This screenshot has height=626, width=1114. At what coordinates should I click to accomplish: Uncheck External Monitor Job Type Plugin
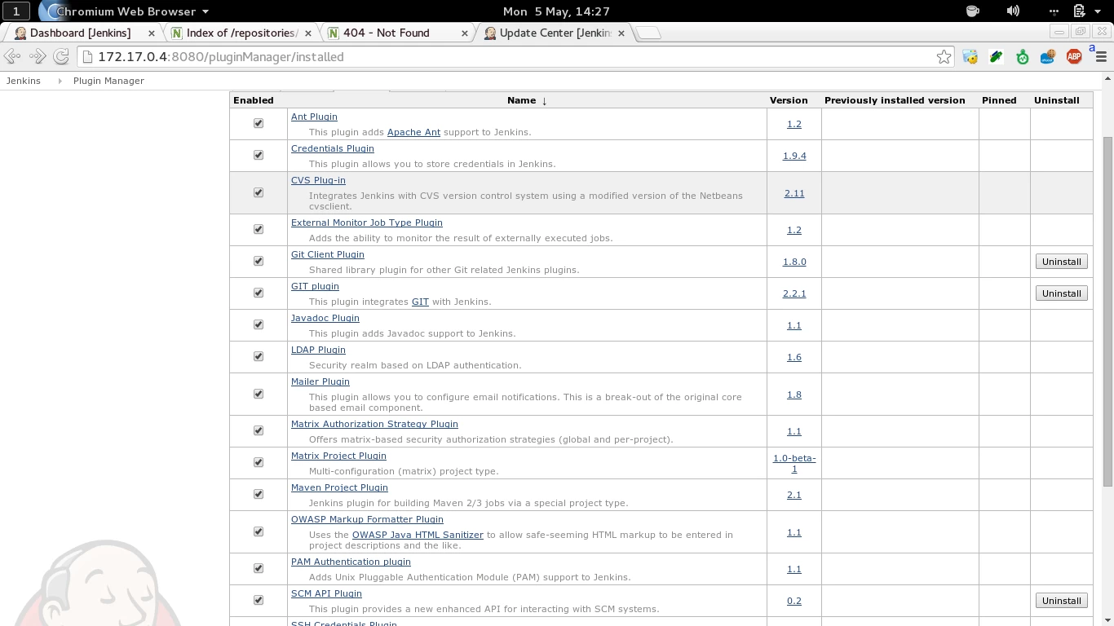coord(259,229)
